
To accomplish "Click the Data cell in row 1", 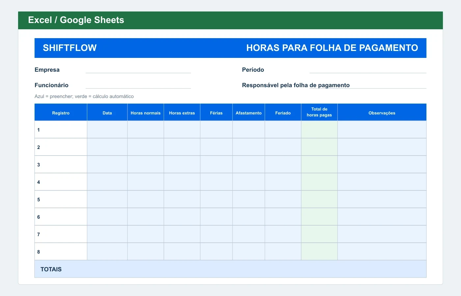I will [x=107, y=130].
